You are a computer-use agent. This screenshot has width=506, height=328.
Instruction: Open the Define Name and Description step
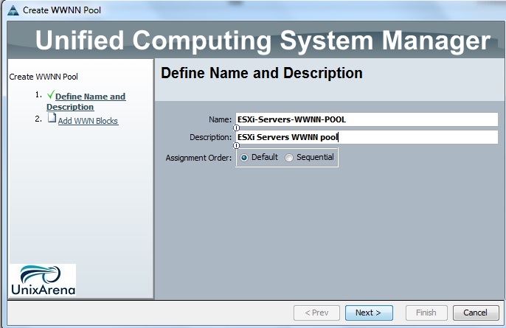(x=86, y=102)
